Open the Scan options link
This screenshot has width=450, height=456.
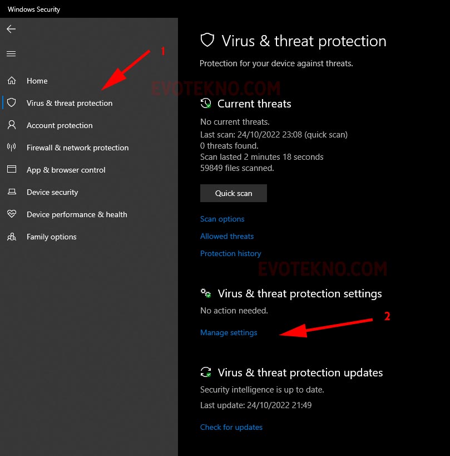[x=222, y=219]
